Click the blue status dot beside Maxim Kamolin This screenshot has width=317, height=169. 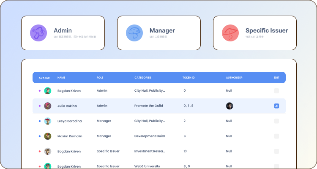pos(40,136)
